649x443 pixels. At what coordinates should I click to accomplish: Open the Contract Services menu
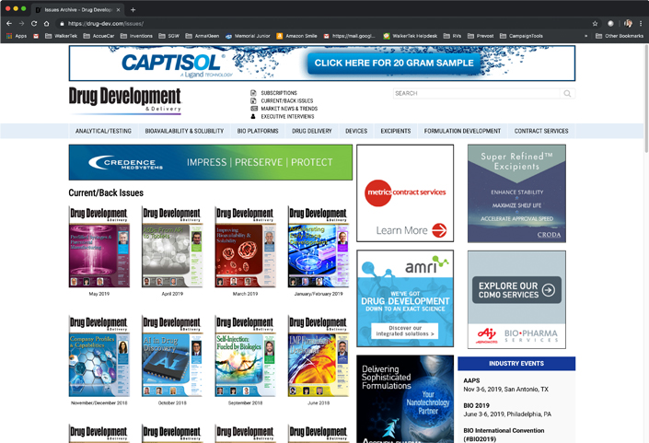(541, 131)
